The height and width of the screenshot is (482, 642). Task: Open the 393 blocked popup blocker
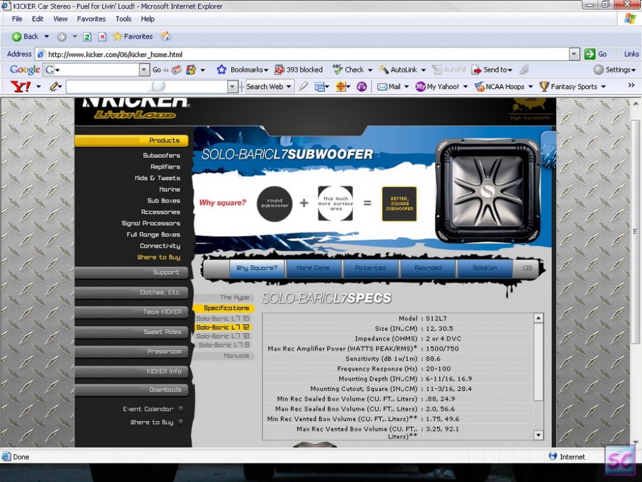[299, 69]
